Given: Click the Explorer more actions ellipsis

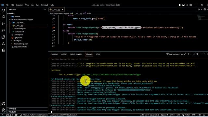Looking at the screenshot, I should point(45,9).
